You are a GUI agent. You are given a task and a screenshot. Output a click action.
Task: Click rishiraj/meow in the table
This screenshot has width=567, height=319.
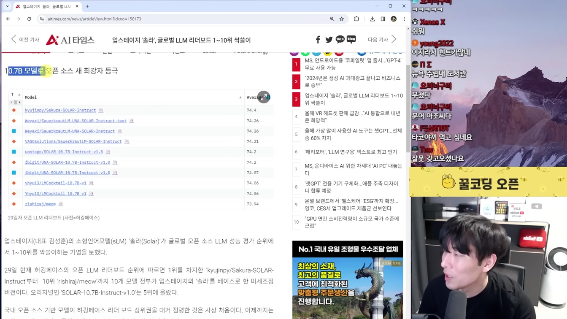(x=40, y=204)
